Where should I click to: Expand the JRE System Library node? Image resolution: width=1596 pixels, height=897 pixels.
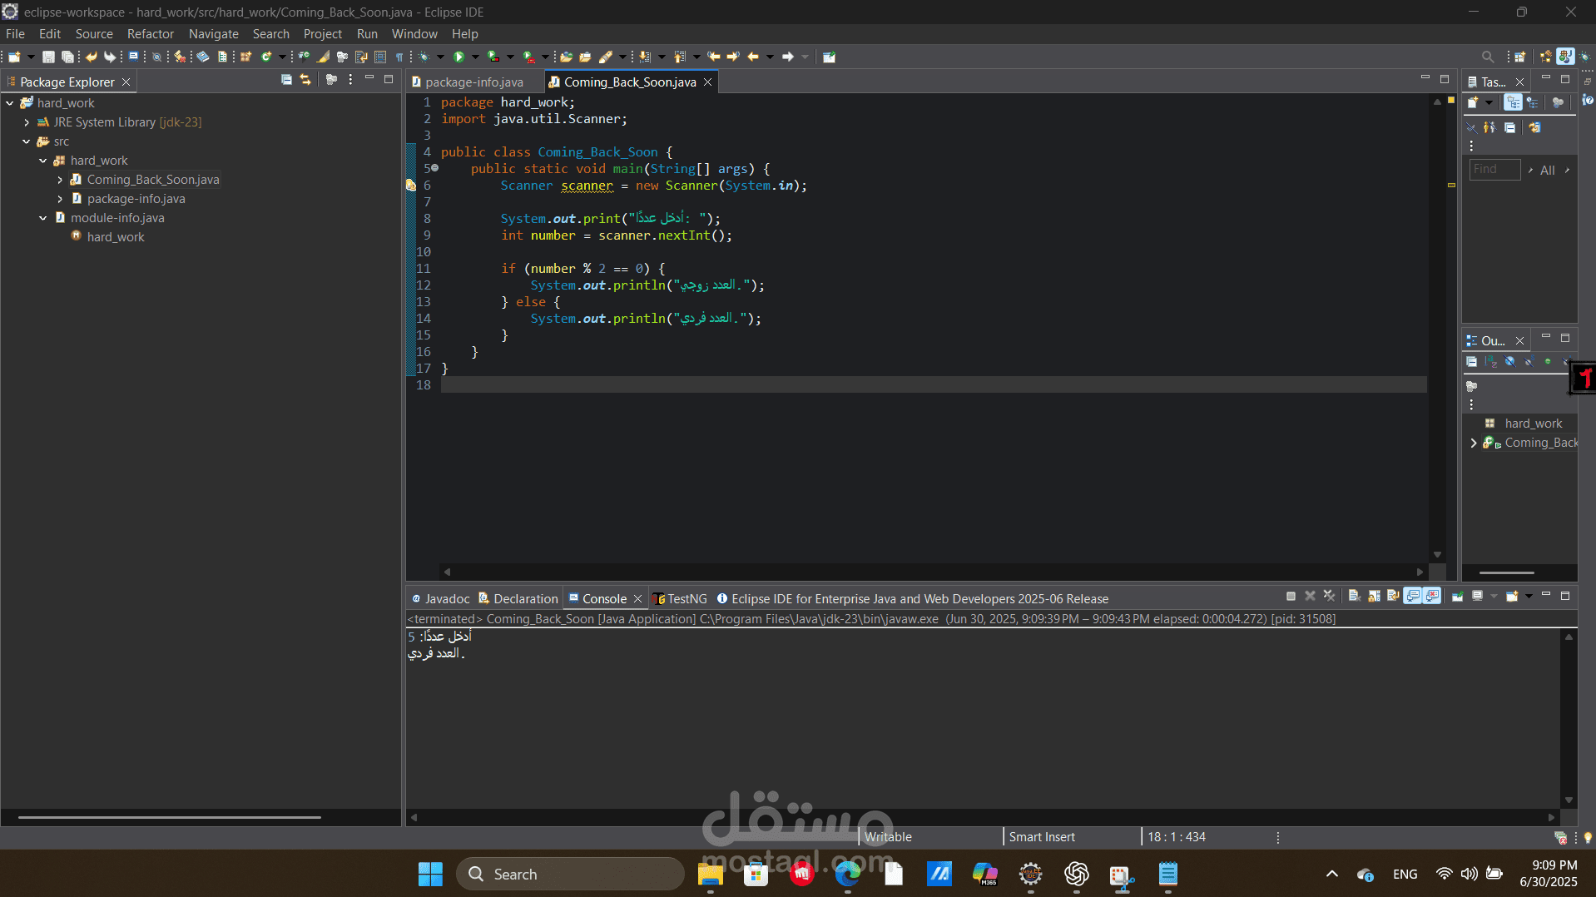tap(27, 122)
